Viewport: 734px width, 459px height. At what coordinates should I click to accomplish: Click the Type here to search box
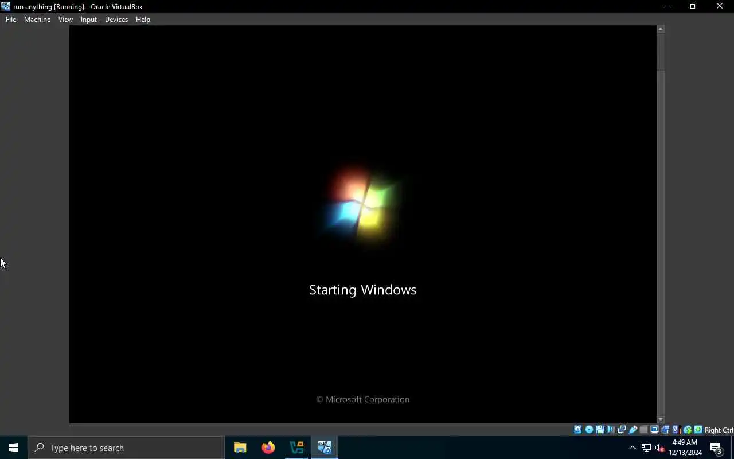(x=126, y=448)
